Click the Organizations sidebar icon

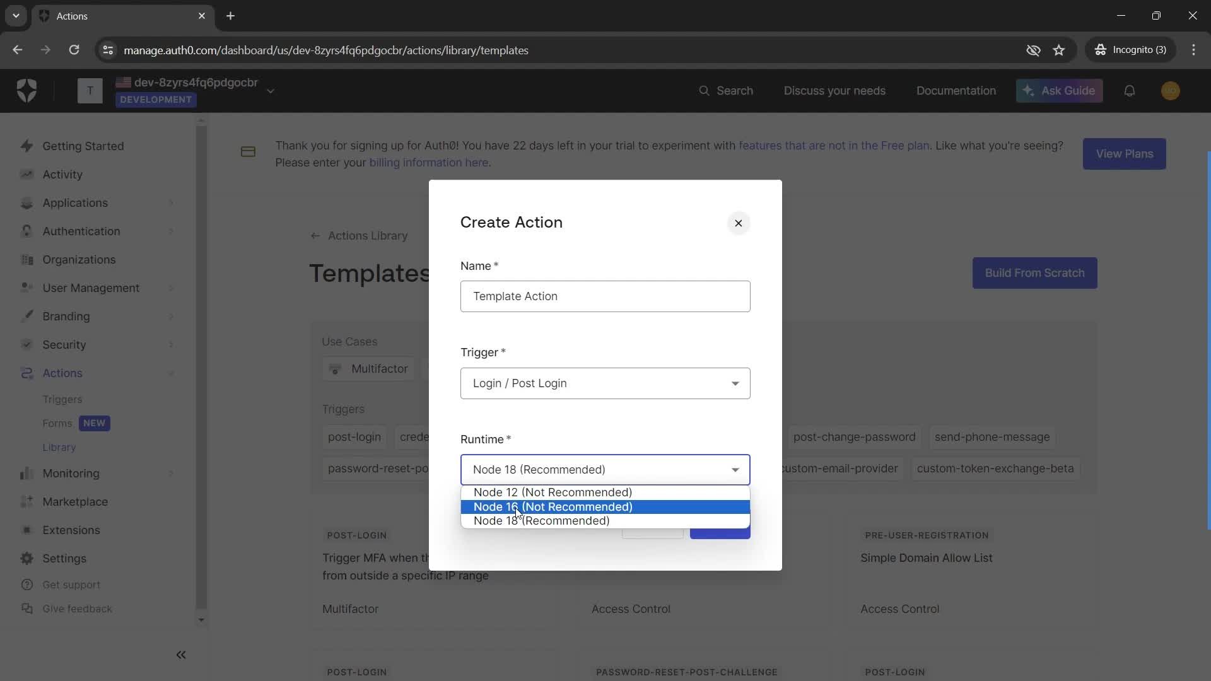click(26, 259)
